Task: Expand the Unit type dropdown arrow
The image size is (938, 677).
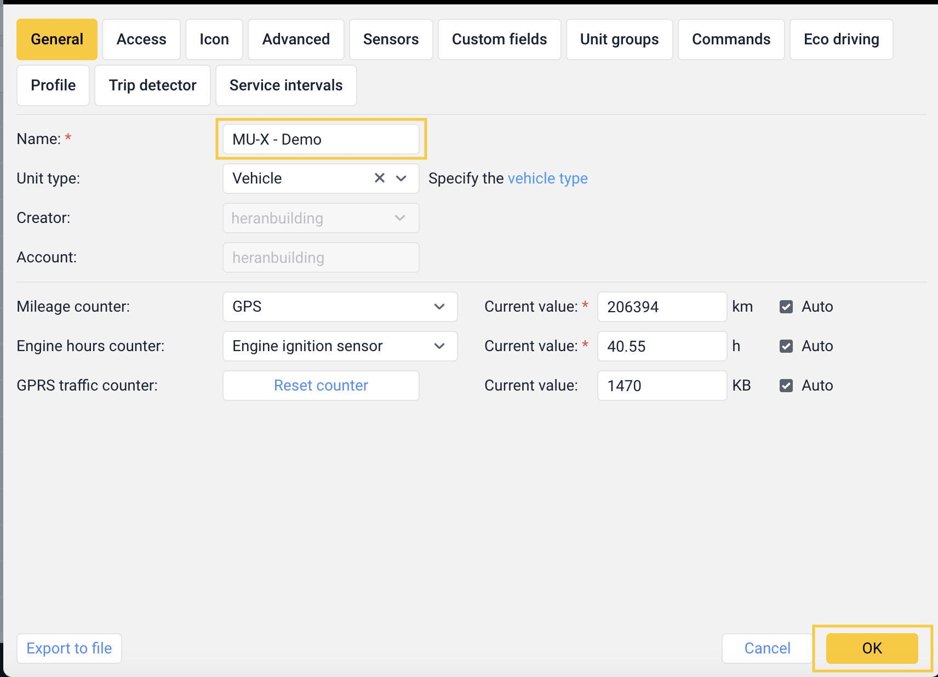Action: pyautogui.click(x=401, y=178)
